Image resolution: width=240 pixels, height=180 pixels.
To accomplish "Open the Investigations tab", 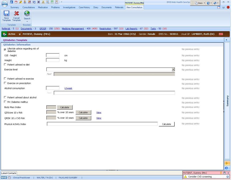I will 69,7.
